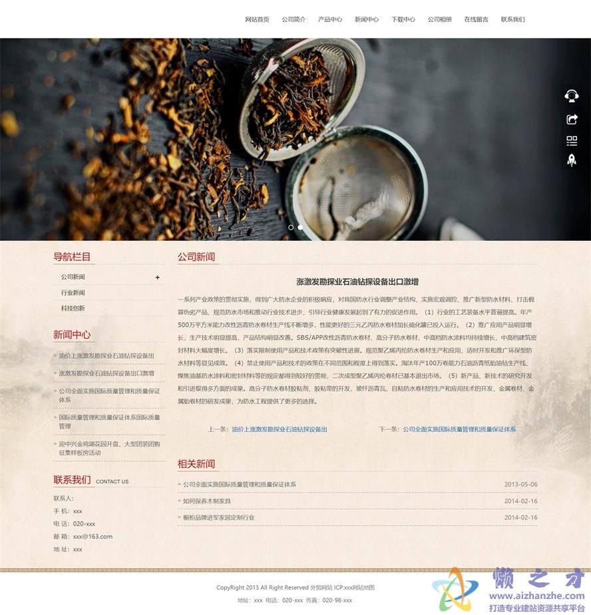Open the 下载中心 menu item
591x615 pixels.
tap(403, 19)
